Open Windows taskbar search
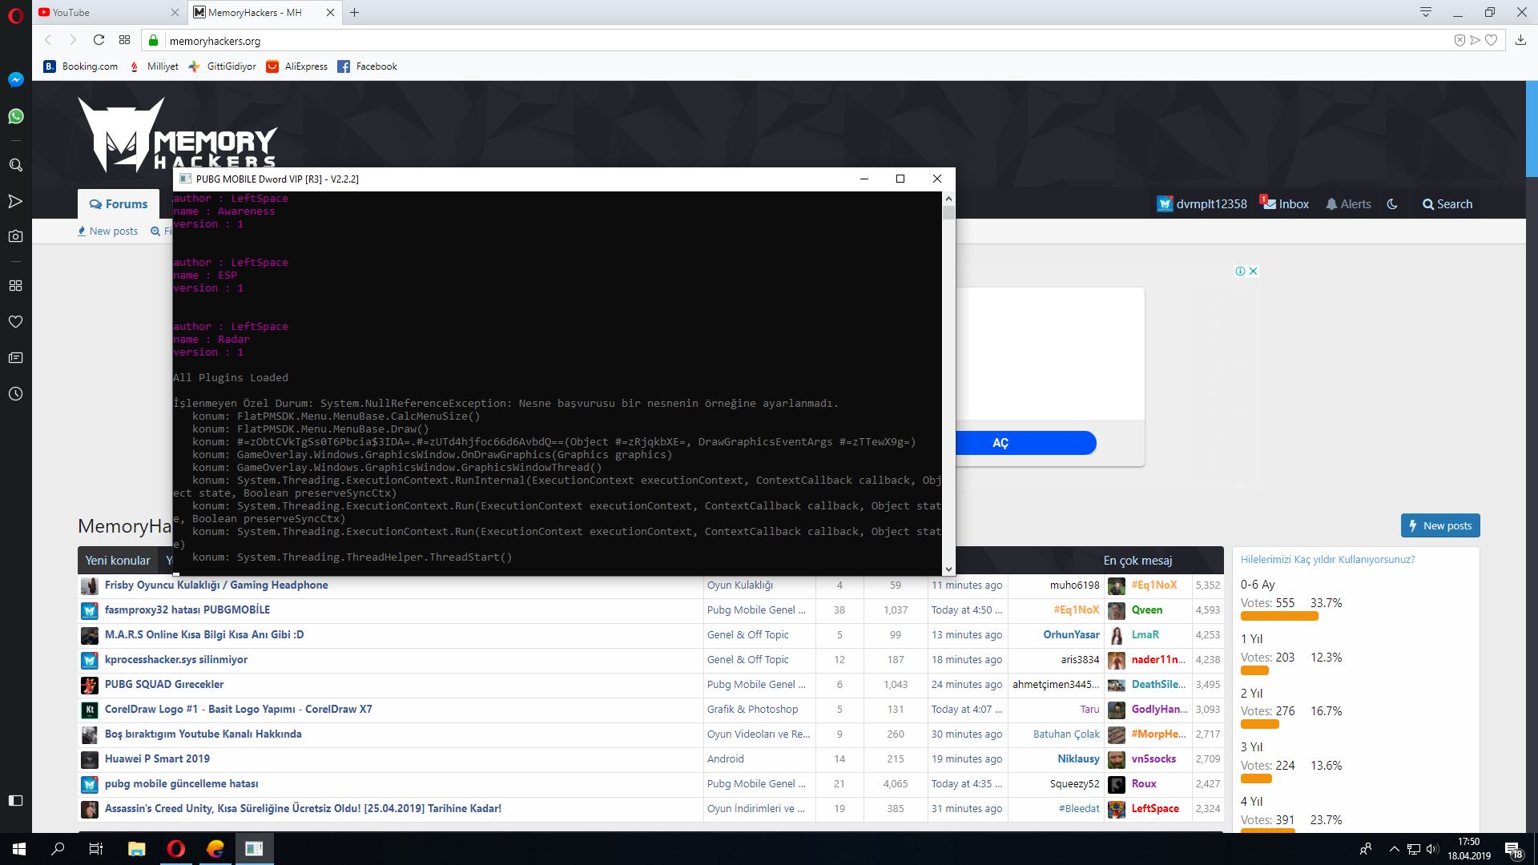Viewport: 1538px width, 865px height. point(58,849)
